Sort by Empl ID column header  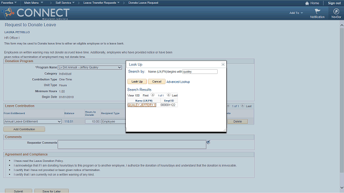click(169, 101)
